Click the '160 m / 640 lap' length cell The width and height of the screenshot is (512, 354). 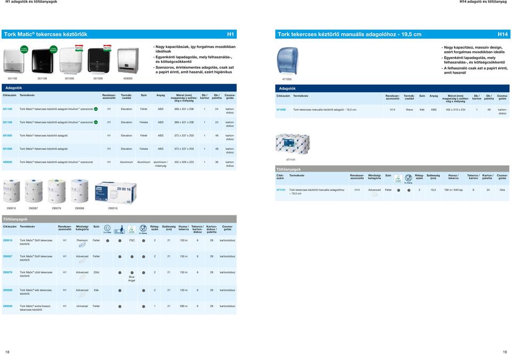(453, 190)
